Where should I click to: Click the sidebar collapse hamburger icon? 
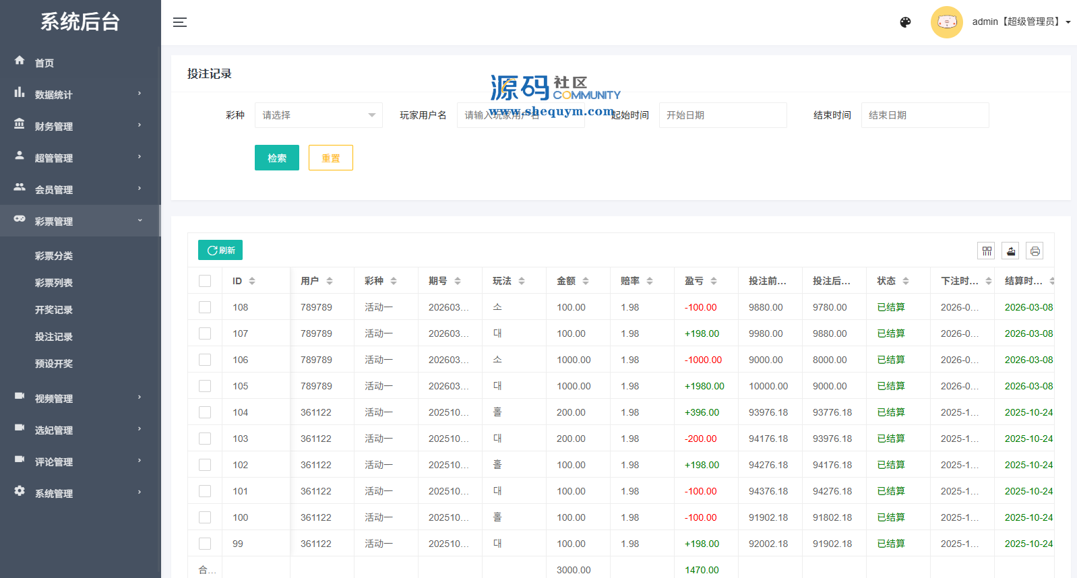pyautogui.click(x=180, y=22)
